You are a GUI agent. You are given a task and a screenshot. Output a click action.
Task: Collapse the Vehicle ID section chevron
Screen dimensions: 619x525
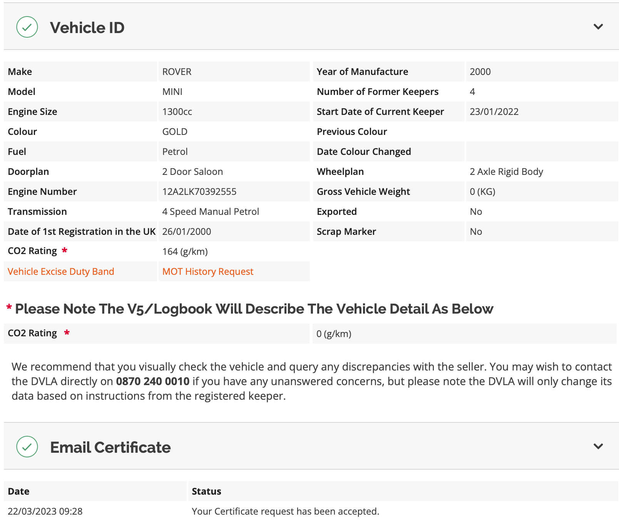click(598, 27)
